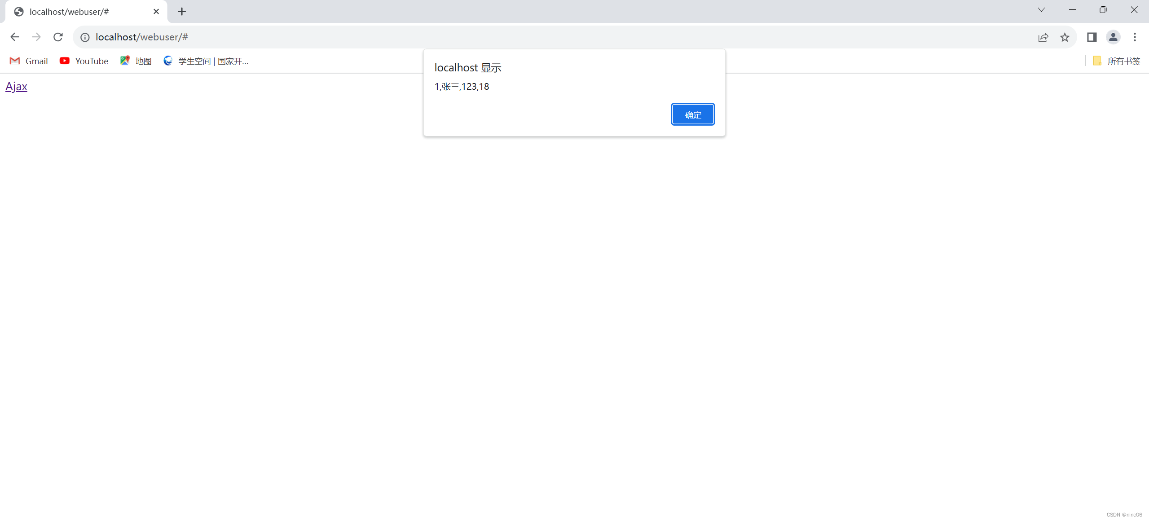Click the forward navigation arrow
The image size is (1149, 521).
point(36,37)
